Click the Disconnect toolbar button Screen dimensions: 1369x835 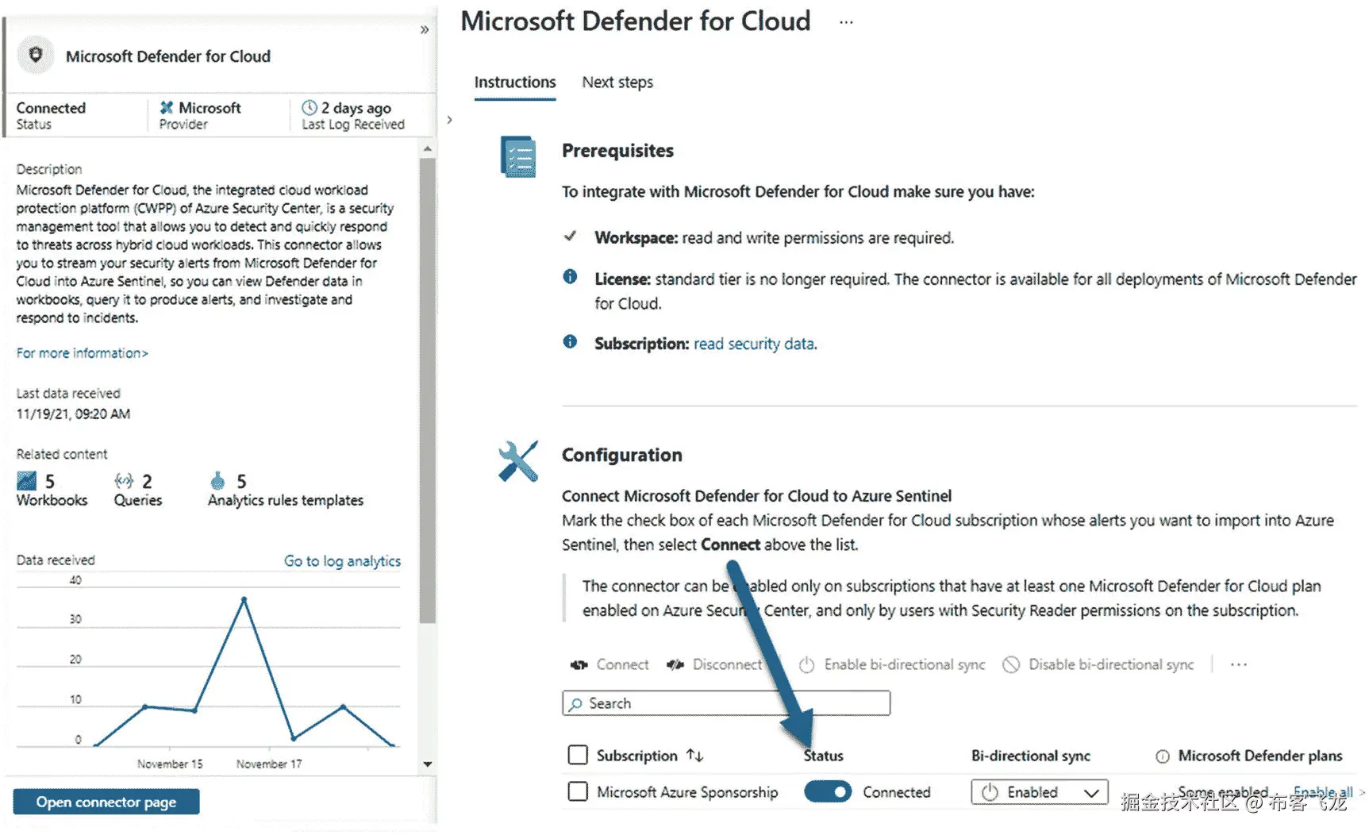click(x=714, y=665)
